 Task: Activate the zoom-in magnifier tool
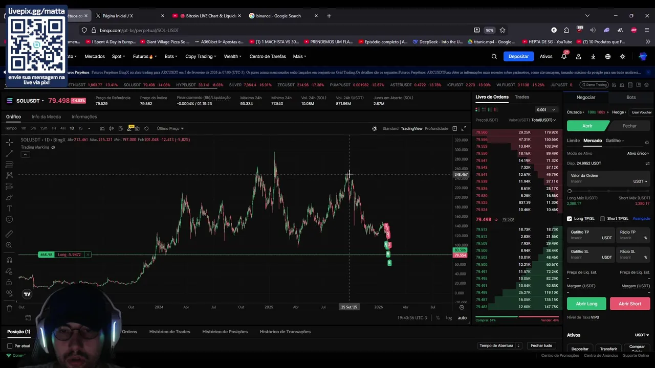click(x=9, y=245)
